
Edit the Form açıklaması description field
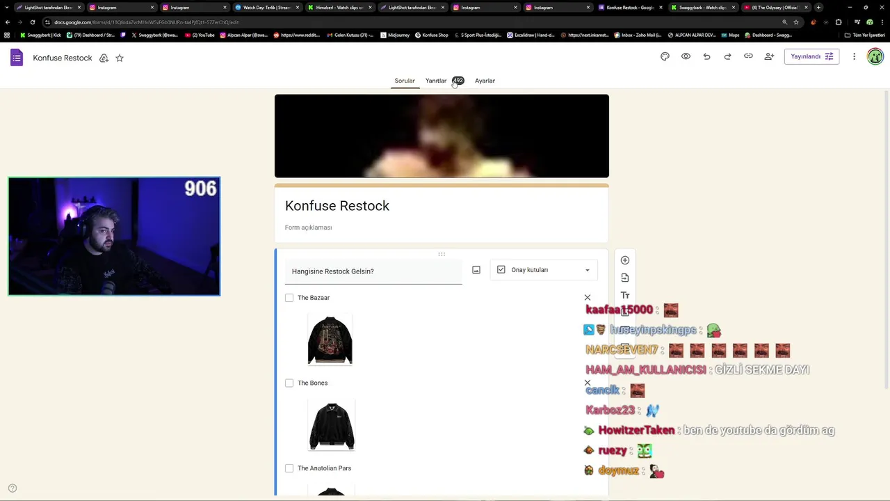coord(308,228)
